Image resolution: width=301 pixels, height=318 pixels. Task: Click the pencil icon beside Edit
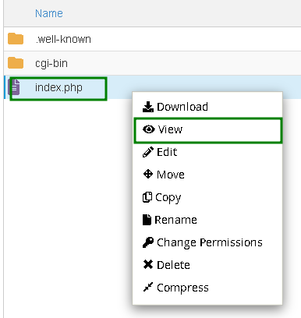click(148, 152)
